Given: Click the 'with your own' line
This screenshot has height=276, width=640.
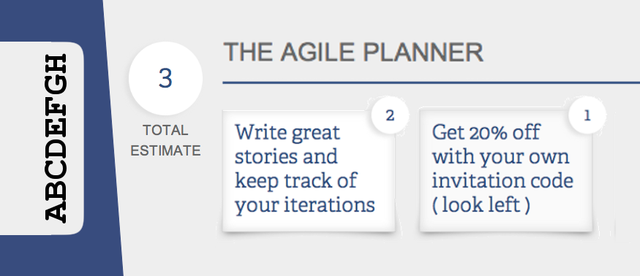Looking at the screenshot, I should (500, 156).
